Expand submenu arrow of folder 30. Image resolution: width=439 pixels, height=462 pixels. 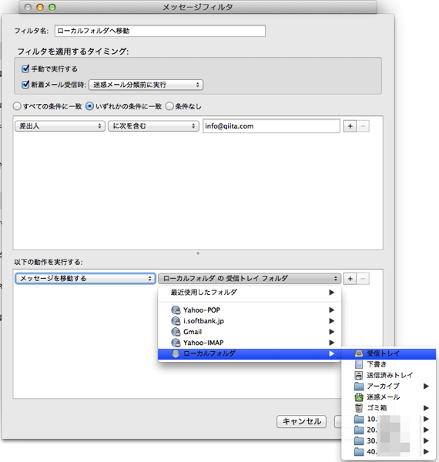[426, 440]
